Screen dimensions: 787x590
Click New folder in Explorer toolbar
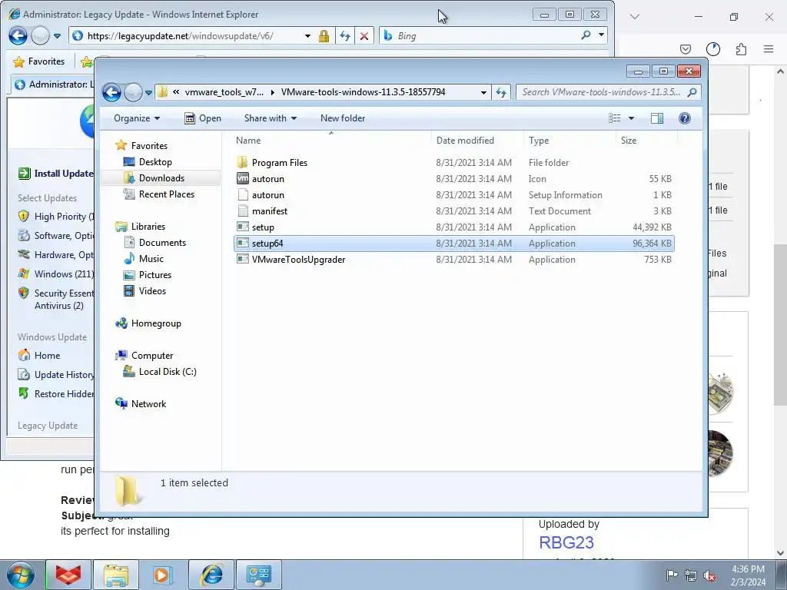pyautogui.click(x=343, y=118)
